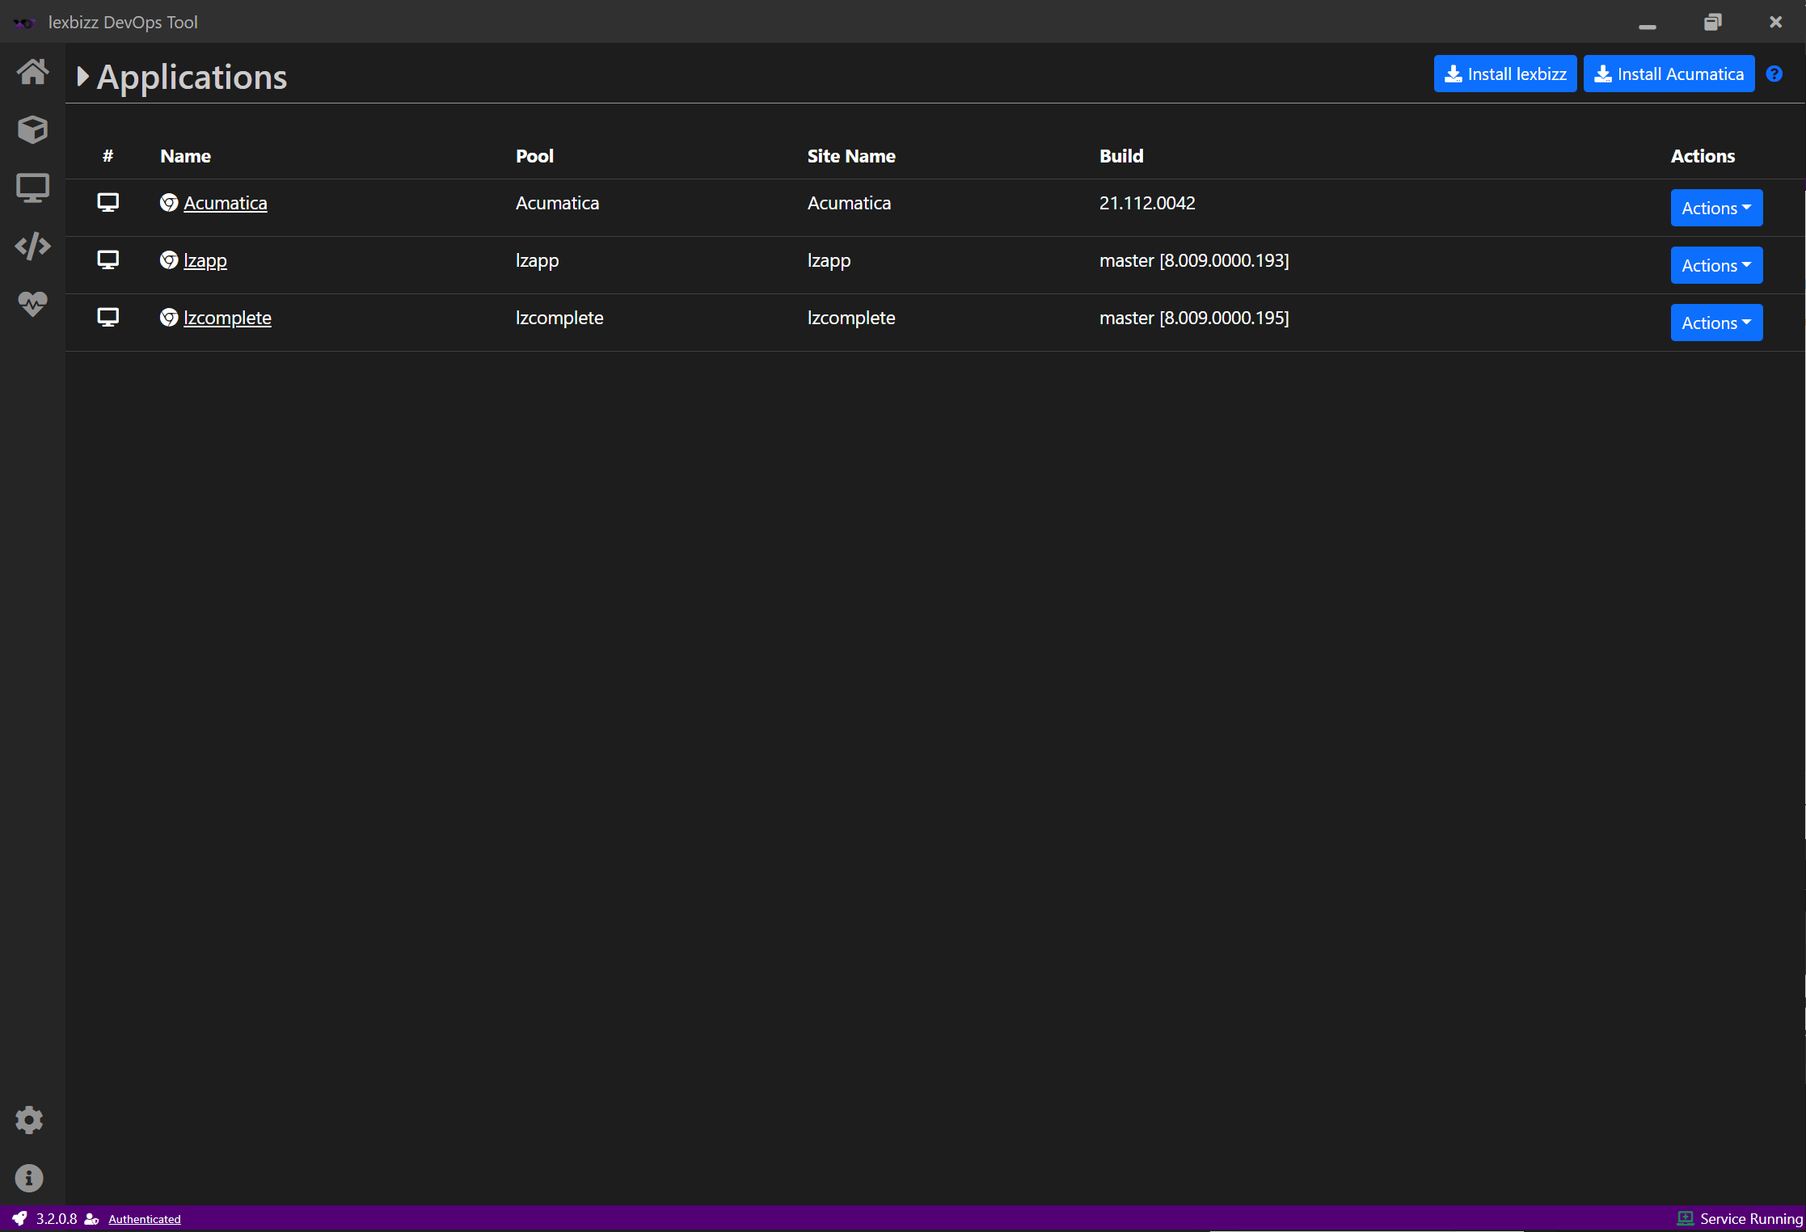
Task: Open the lzapp application link
Action: point(205,260)
